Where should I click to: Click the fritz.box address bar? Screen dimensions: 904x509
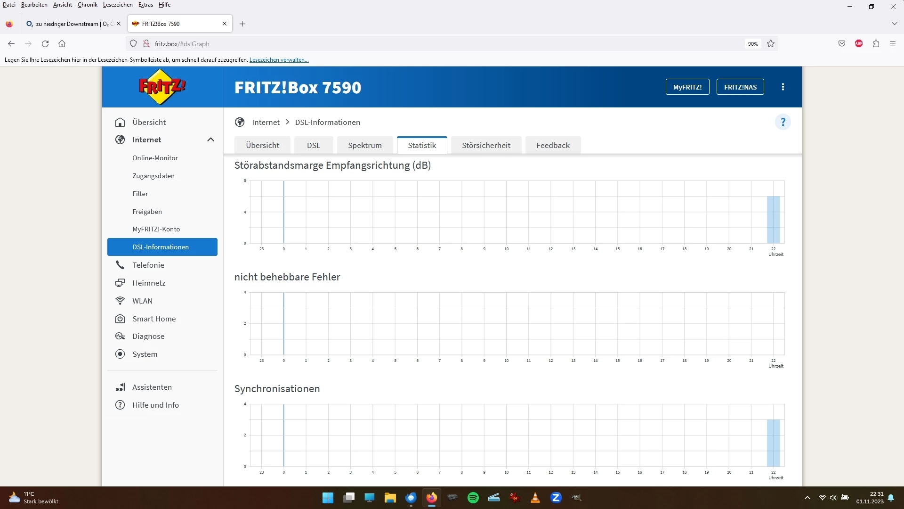(x=424, y=44)
